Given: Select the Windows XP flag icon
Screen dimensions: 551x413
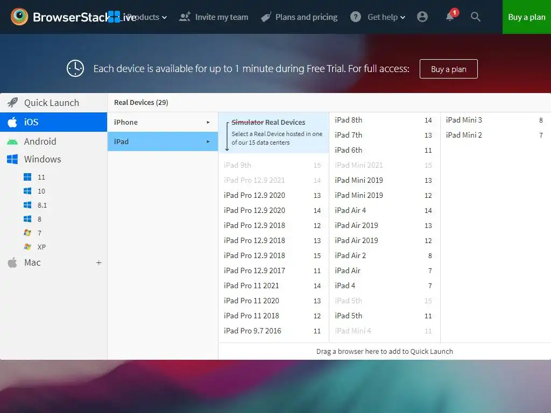Looking at the screenshot, I should 27,247.
